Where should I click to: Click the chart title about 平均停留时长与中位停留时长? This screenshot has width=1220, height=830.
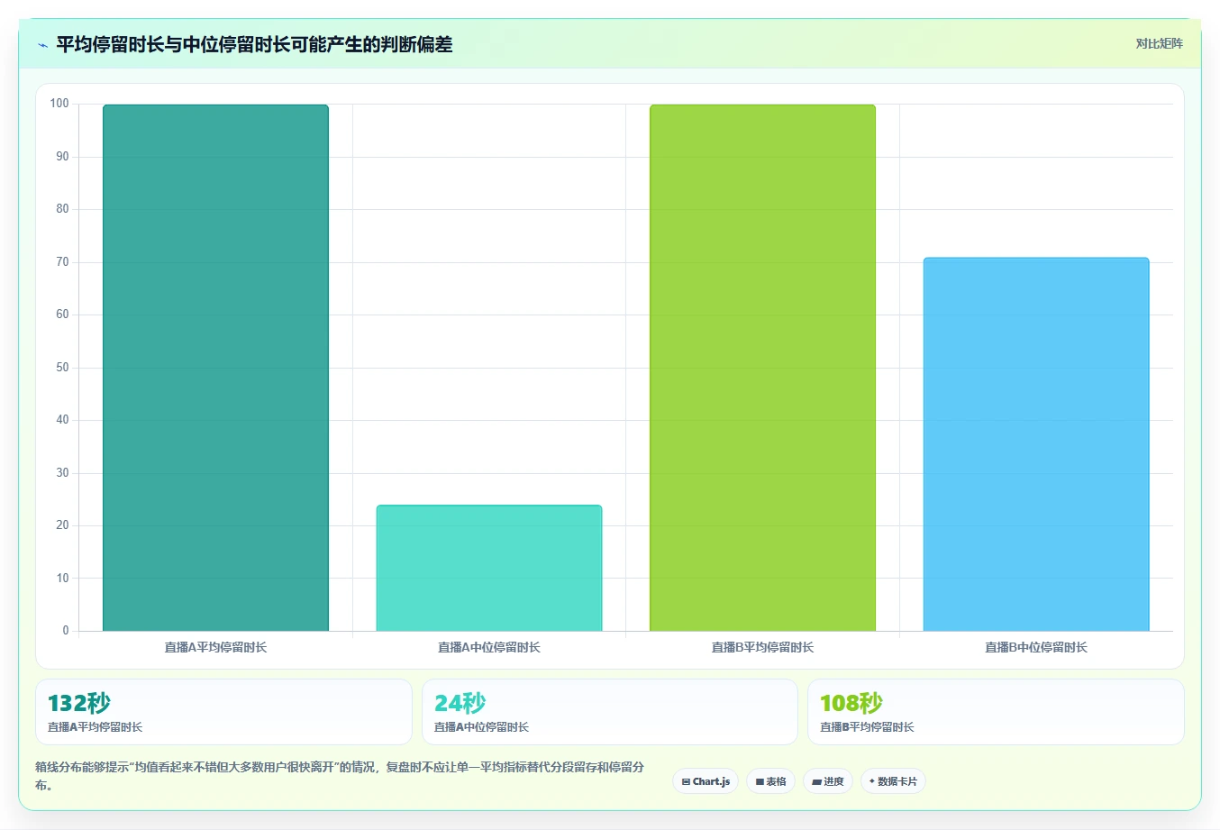[254, 44]
